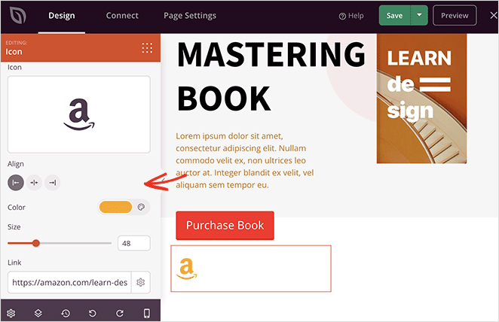This screenshot has height=322, width=499.
Task: Open the Help link
Action: 351,16
